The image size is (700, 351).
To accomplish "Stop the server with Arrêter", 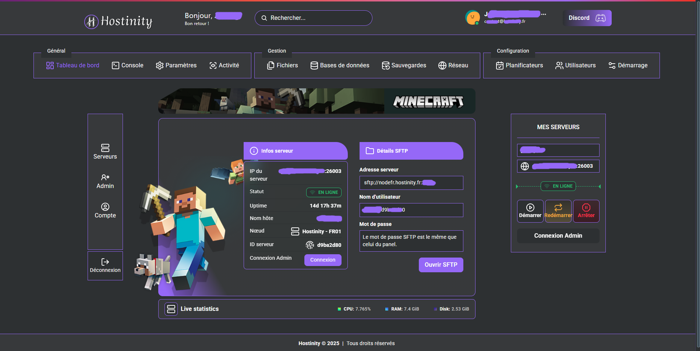I will pos(586,211).
